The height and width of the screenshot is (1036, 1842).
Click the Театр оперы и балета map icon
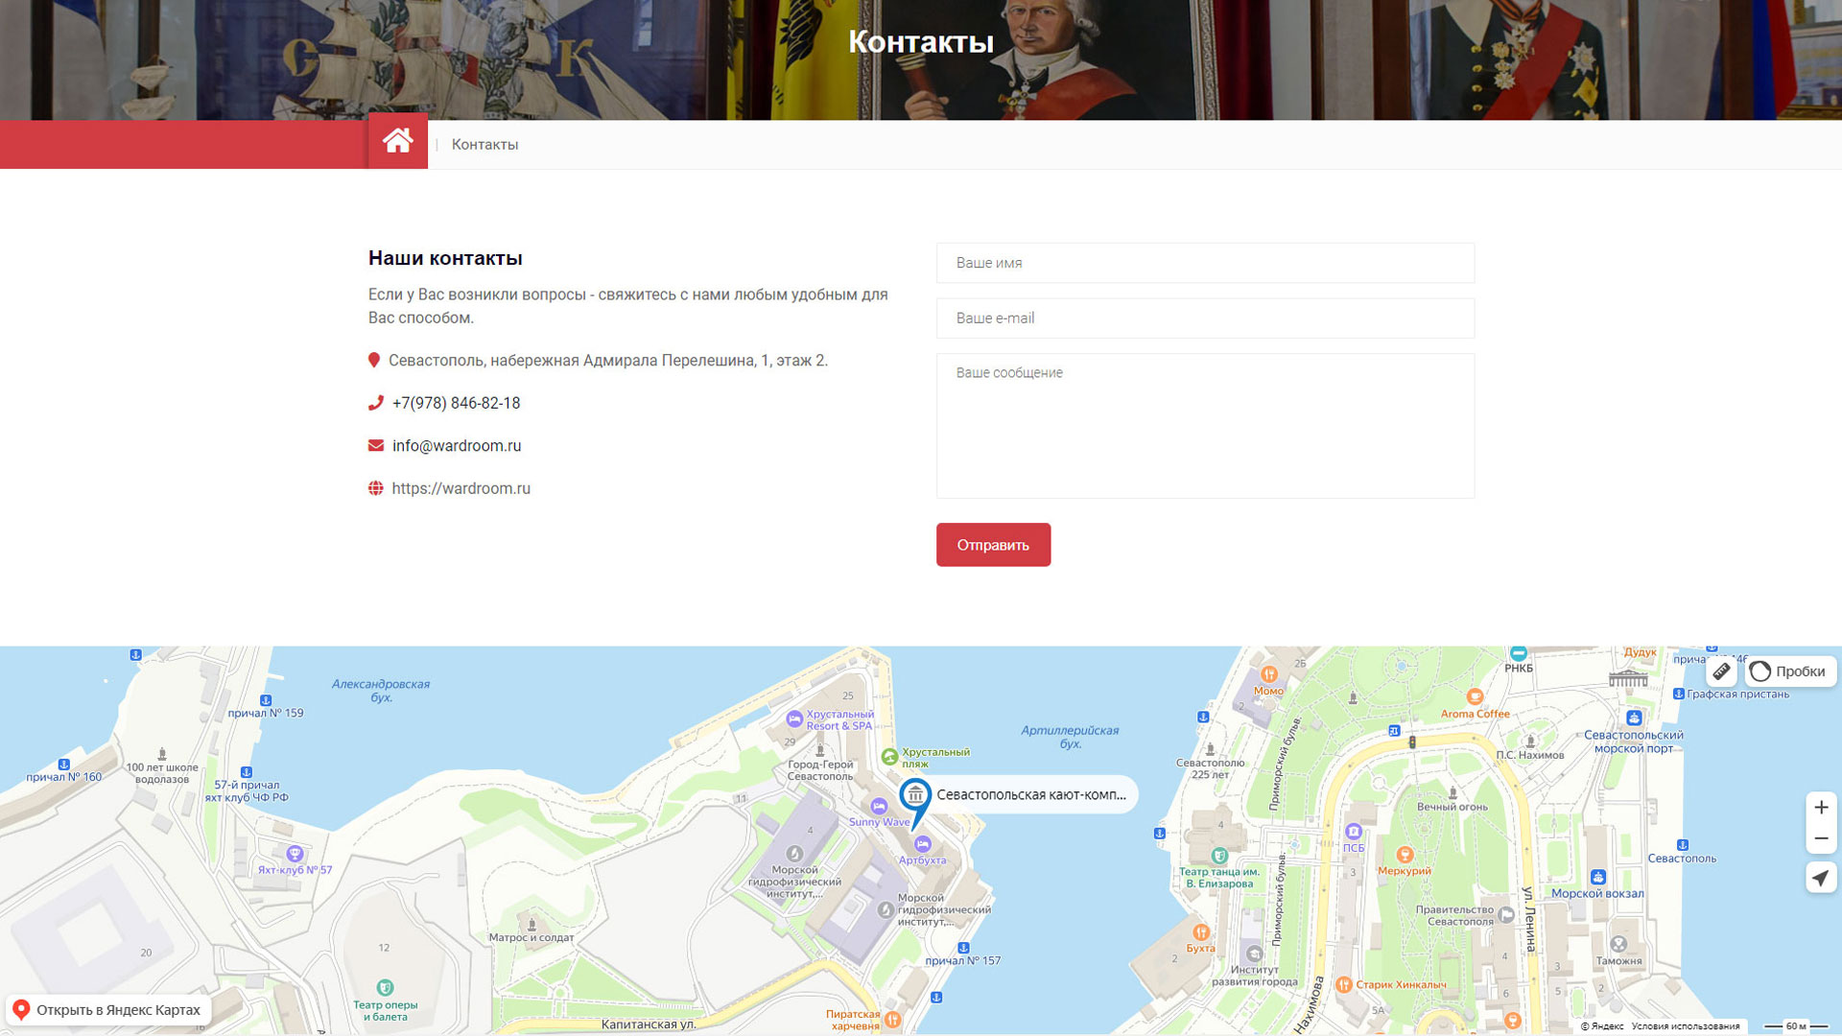click(385, 987)
